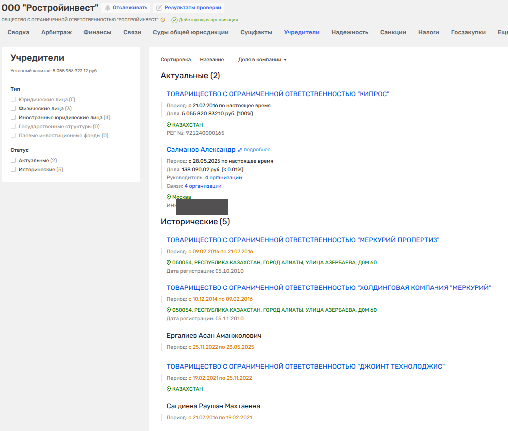Image resolution: width=508 pixels, height=431 pixels.
Task: Open 4 организации in Руководитель row
Action: click(223, 178)
